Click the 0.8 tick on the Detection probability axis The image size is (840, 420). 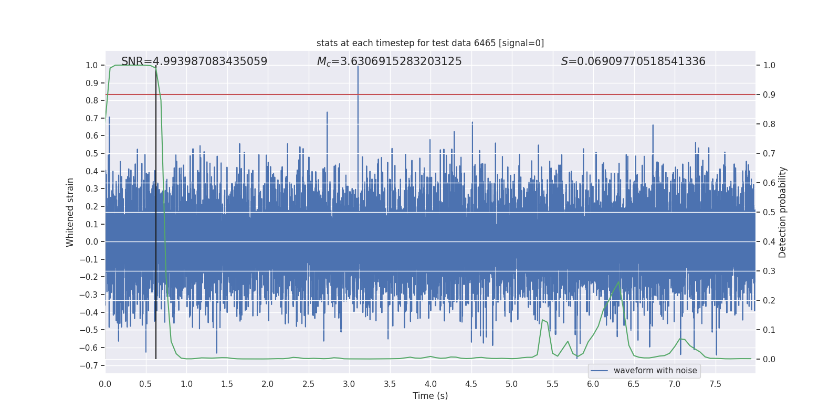click(x=769, y=124)
